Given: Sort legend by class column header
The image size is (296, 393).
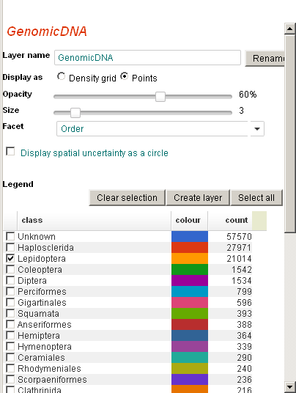Looking at the screenshot, I should [95, 220].
